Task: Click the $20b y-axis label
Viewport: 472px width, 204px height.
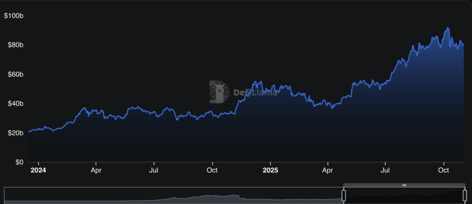Action: pos(15,133)
